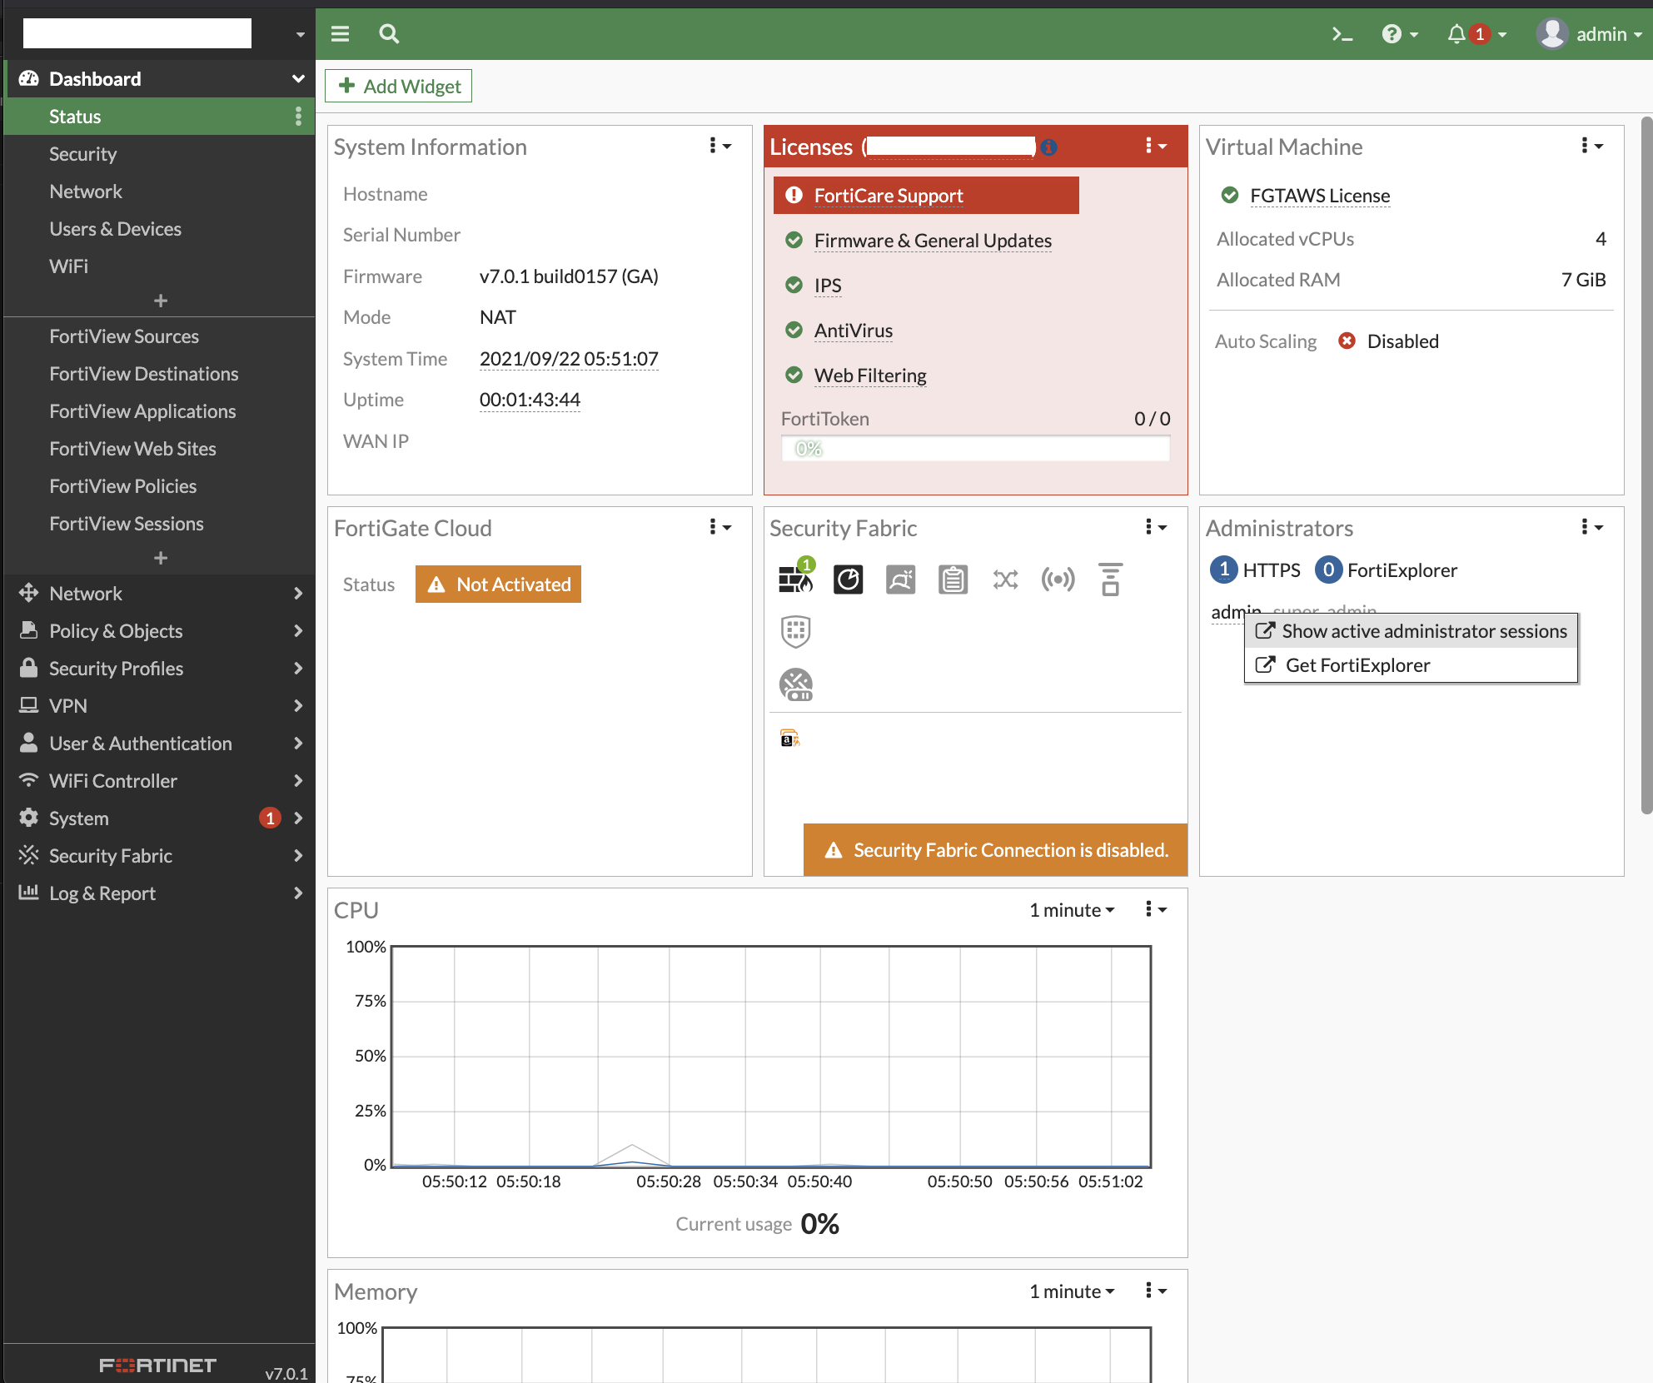Open Status page options dots
Screen dimensions: 1653x1383
click(298, 117)
